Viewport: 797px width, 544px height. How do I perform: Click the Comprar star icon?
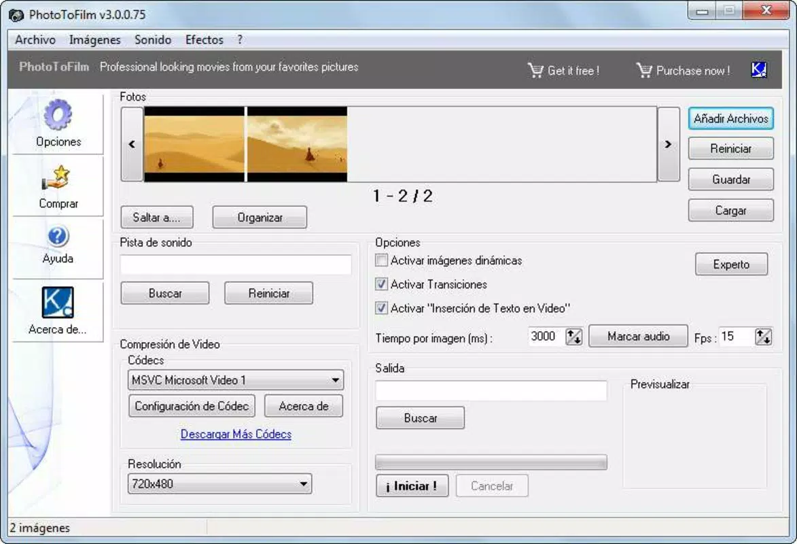coord(56,179)
